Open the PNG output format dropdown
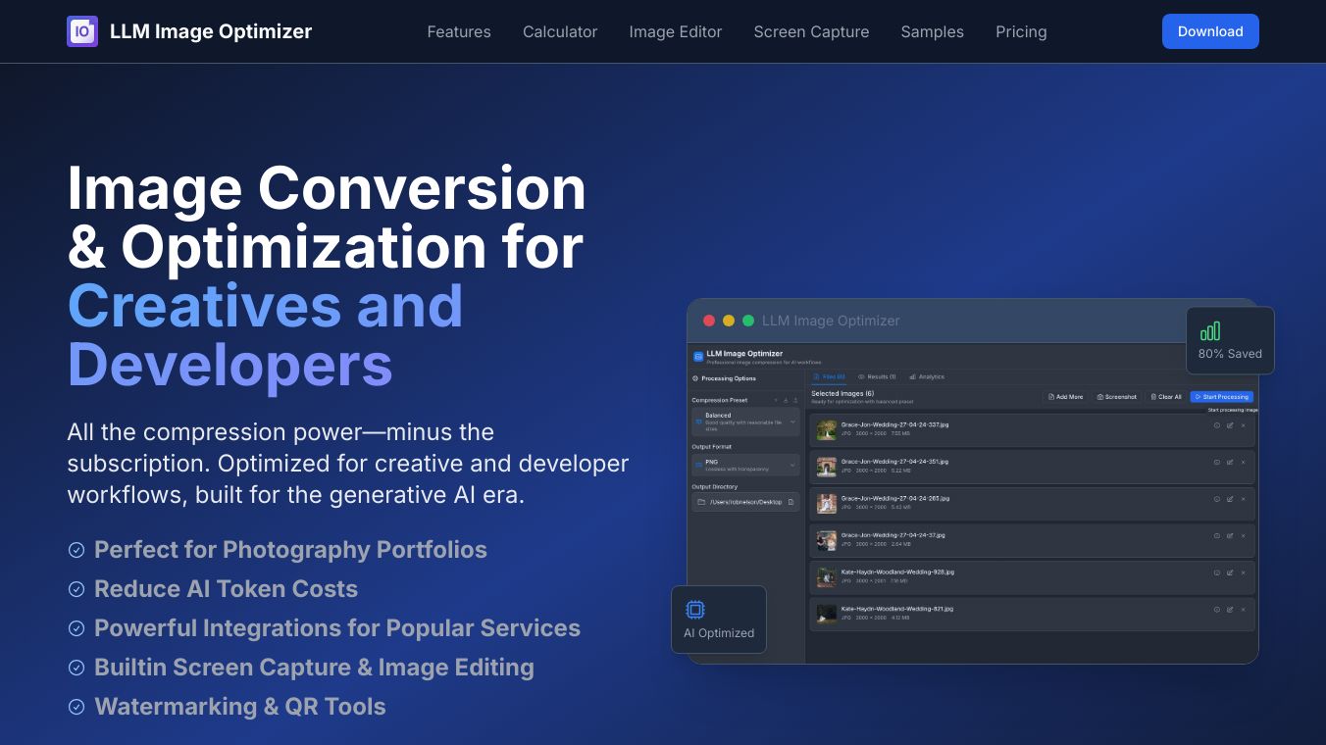This screenshot has width=1326, height=745. 745,465
